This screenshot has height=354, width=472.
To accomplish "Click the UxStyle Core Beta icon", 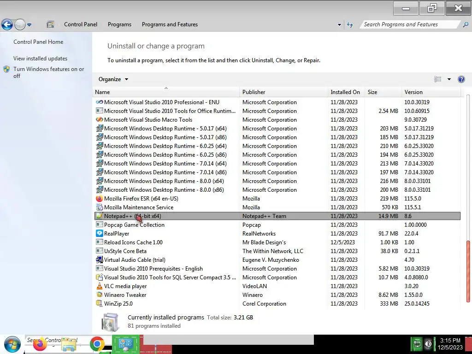I will click(x=100, y=251).
